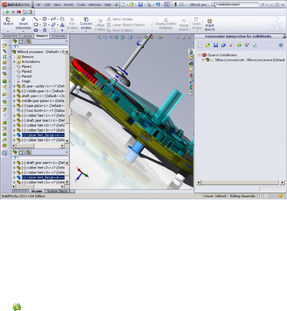Click the Move Entities button
The height and width of the screenshot is (311, 287).
point(120,30)
